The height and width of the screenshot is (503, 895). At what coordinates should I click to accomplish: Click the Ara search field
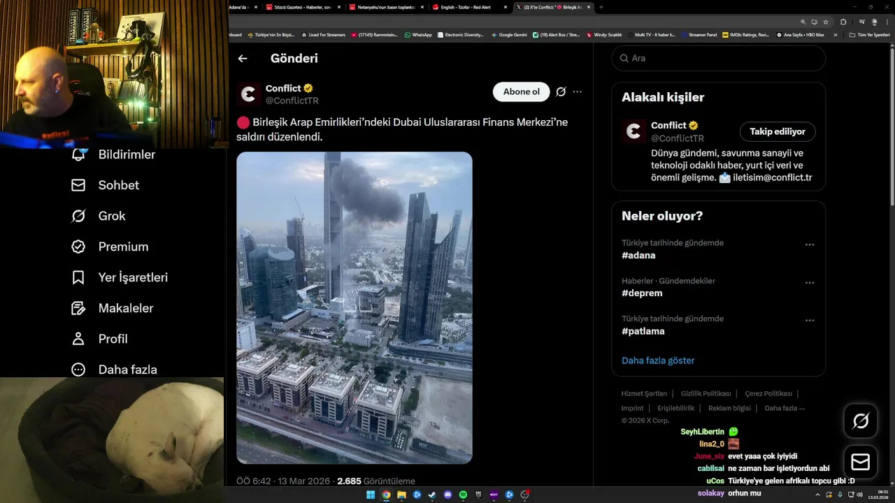click(x=719, y=59)
